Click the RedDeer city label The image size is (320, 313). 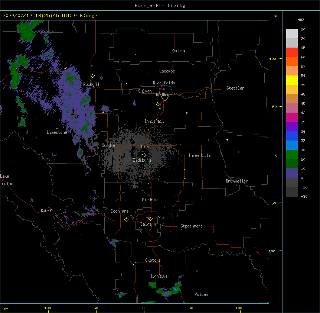pos(163,95)
